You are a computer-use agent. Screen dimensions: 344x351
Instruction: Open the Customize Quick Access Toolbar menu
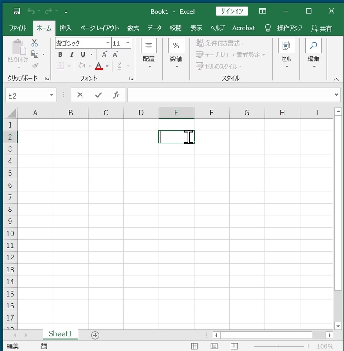(x=66, y=12)
